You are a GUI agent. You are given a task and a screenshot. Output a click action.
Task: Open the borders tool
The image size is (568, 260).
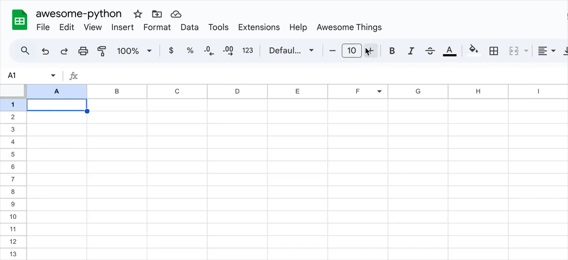493,51
